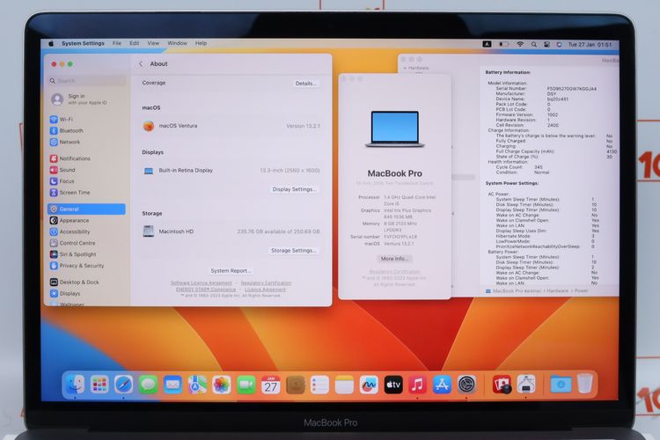The height and width of the screenshot is (440, 660).
Task: Select Sound in the sidebar
Action: tap(87, 170)
